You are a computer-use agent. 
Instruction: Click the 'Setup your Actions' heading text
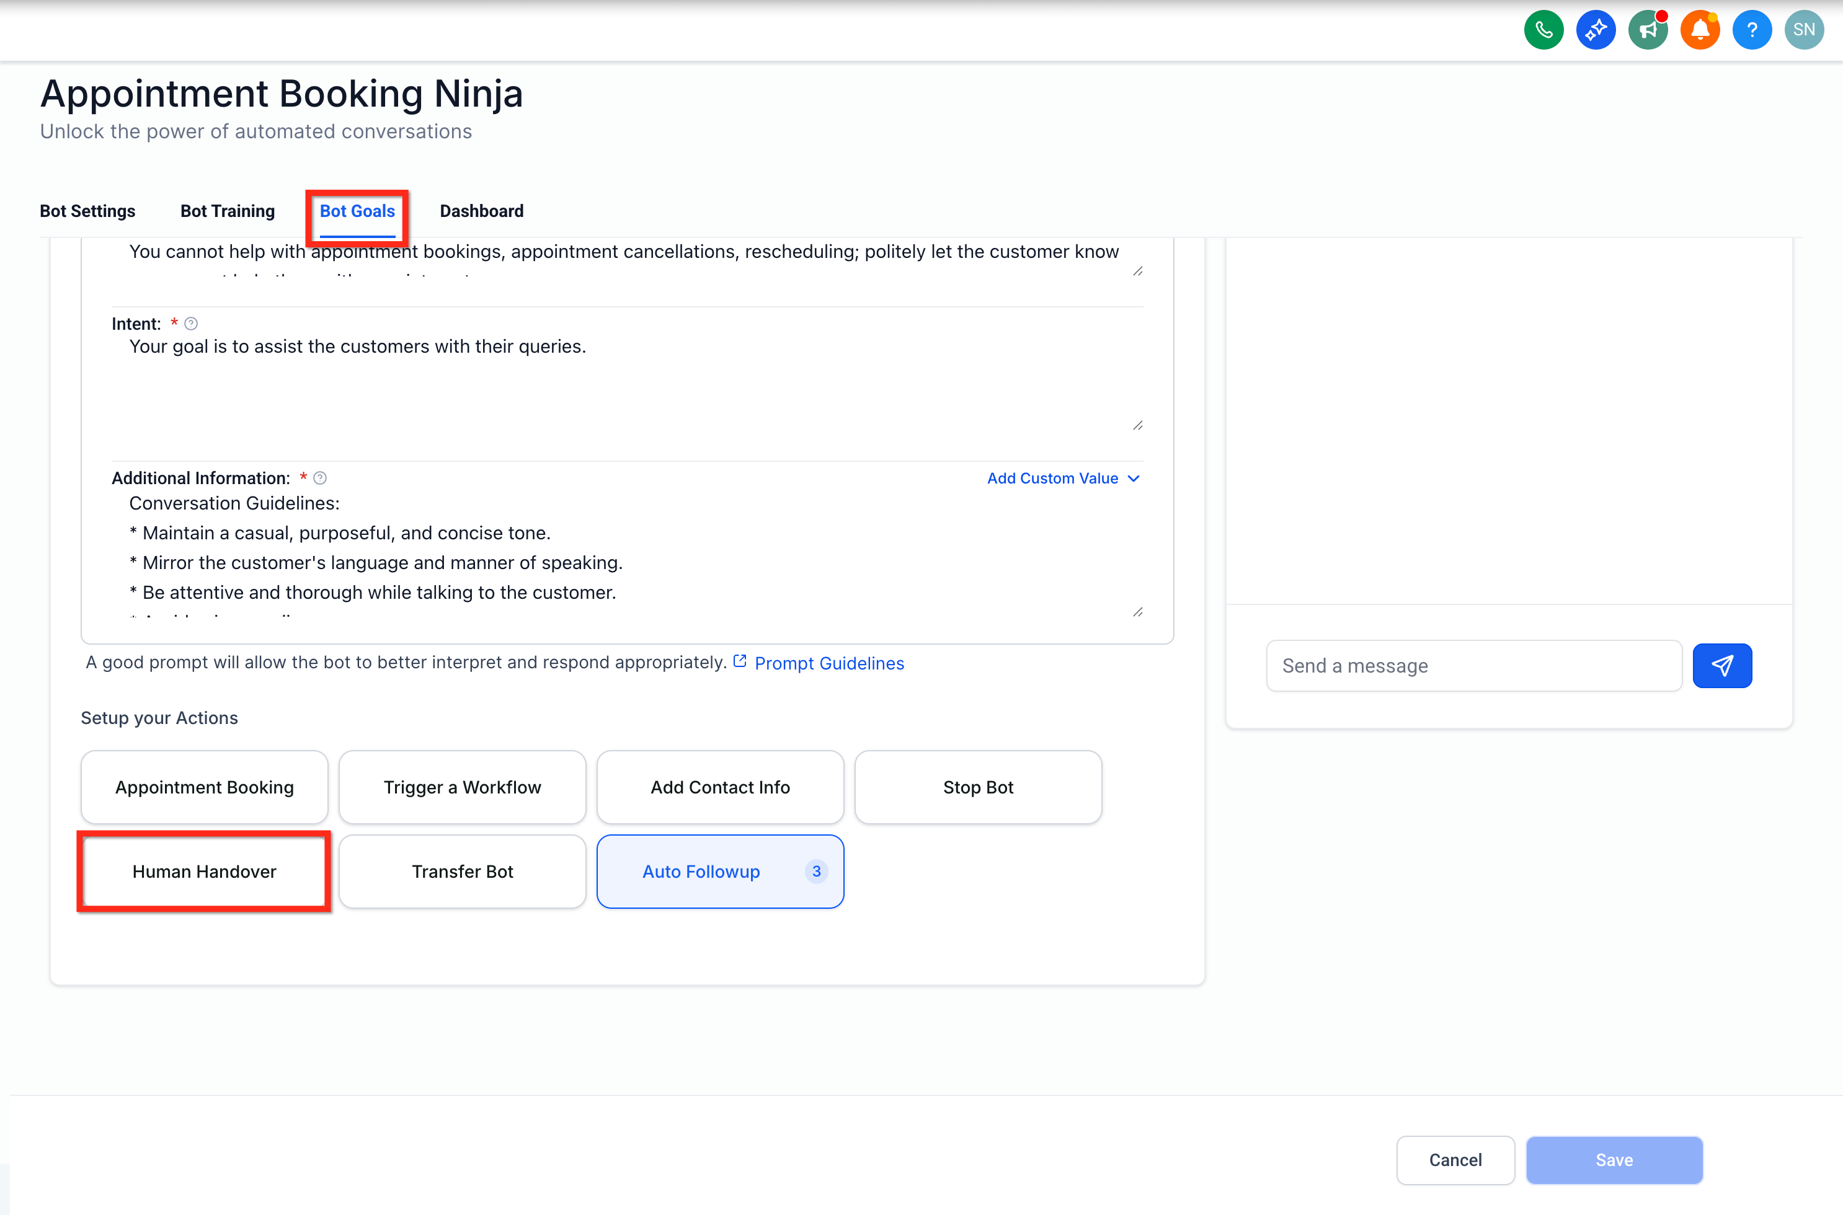tap(159, 718)
